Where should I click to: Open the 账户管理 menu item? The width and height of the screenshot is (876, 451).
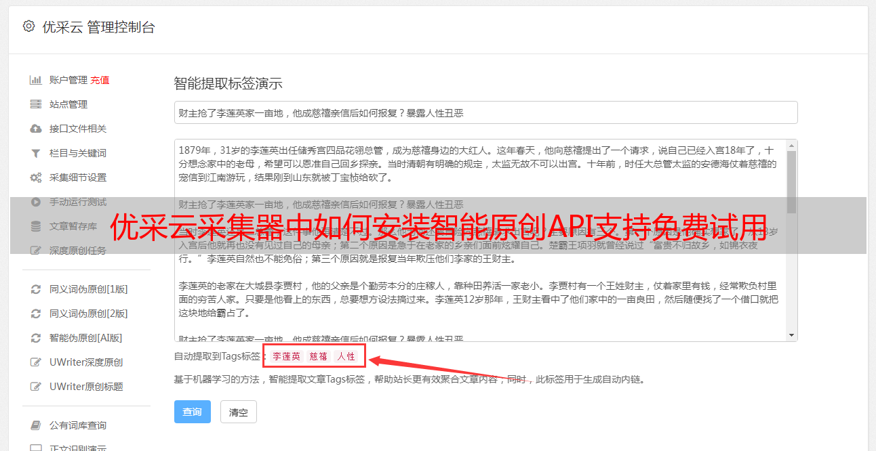click(x=68, y=80)
